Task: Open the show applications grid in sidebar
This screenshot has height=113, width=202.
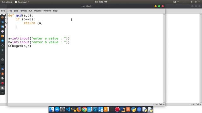Action: pos(3,93)
